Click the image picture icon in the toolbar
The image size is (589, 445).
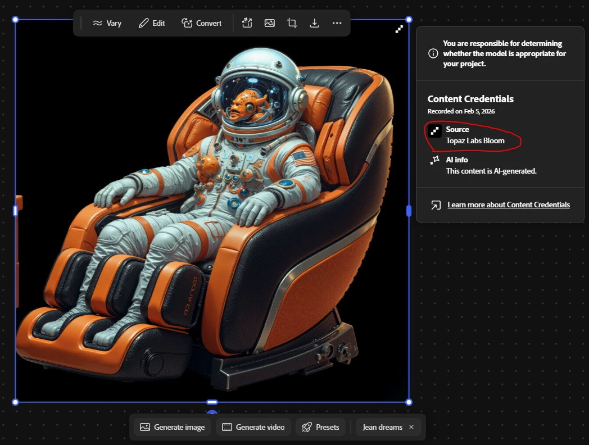click(270, 23)
